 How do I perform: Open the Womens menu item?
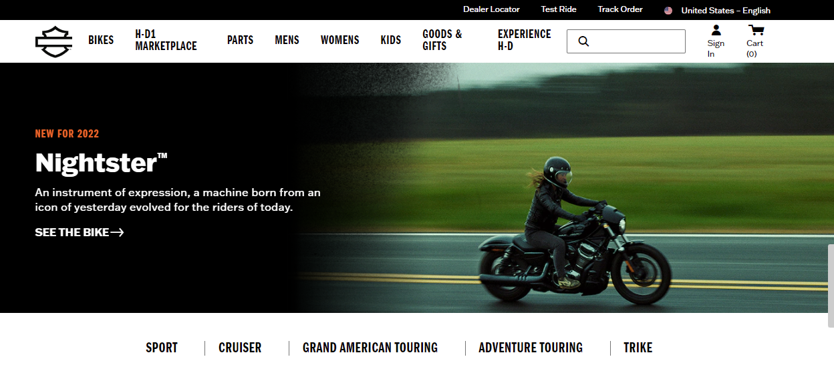click(339, 40)
